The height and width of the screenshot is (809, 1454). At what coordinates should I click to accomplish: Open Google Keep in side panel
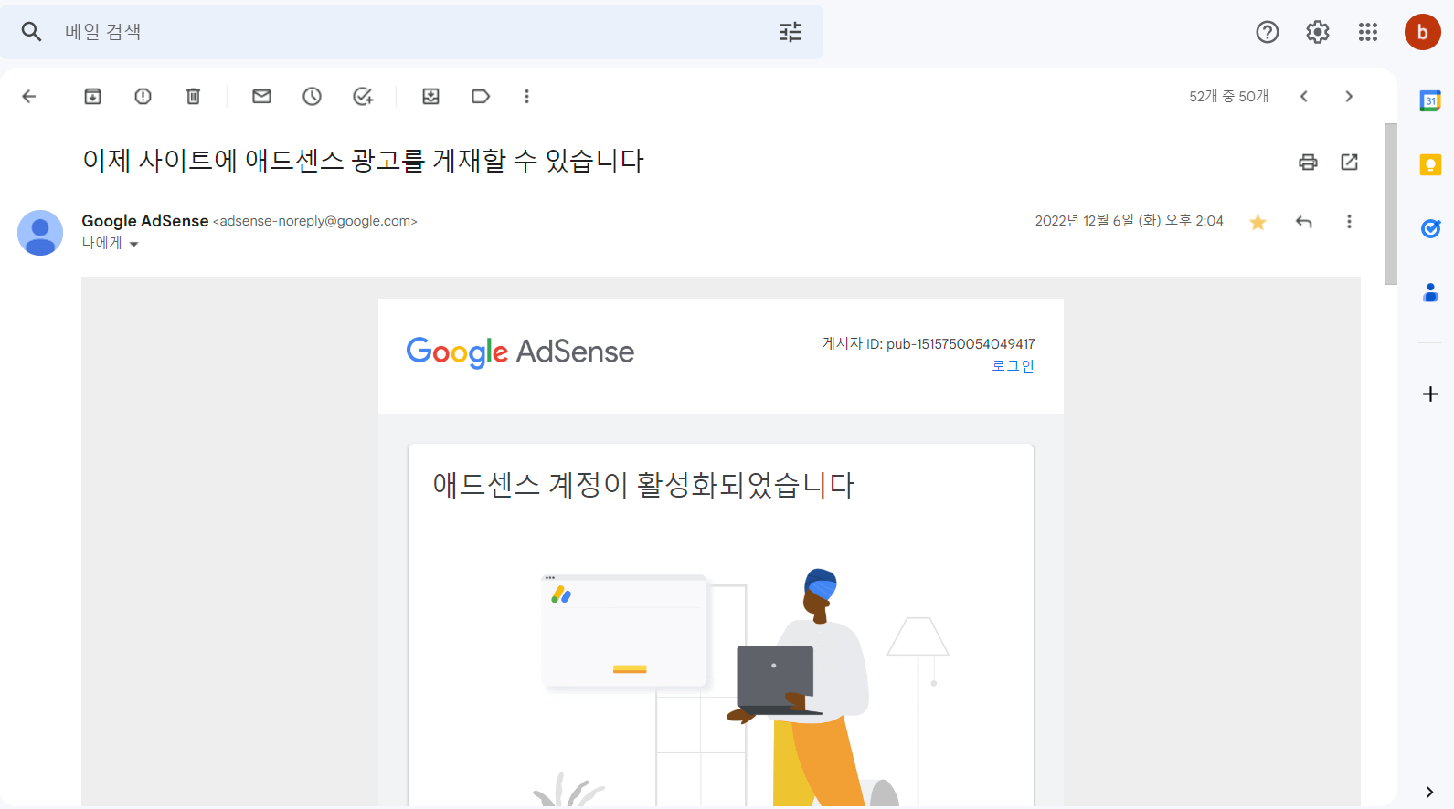click(1430, 164)
